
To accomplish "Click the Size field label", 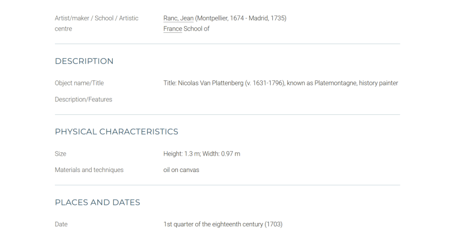I will click(61, 154).
